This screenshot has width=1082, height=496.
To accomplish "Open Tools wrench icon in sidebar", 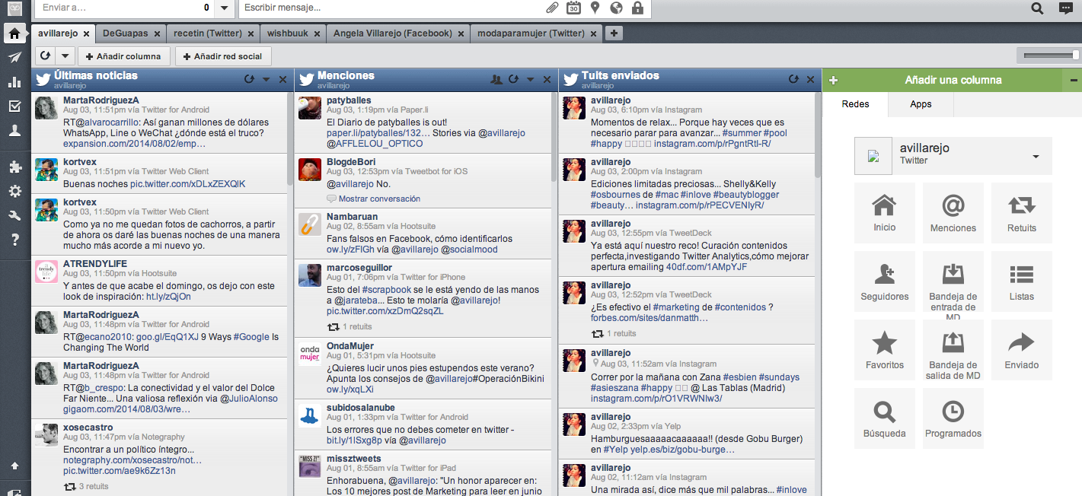I will point(14,216).
